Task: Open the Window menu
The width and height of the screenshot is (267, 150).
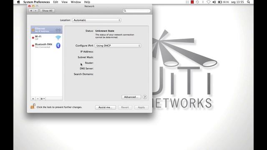Action: pyautogui.click(x=76, y=2)
